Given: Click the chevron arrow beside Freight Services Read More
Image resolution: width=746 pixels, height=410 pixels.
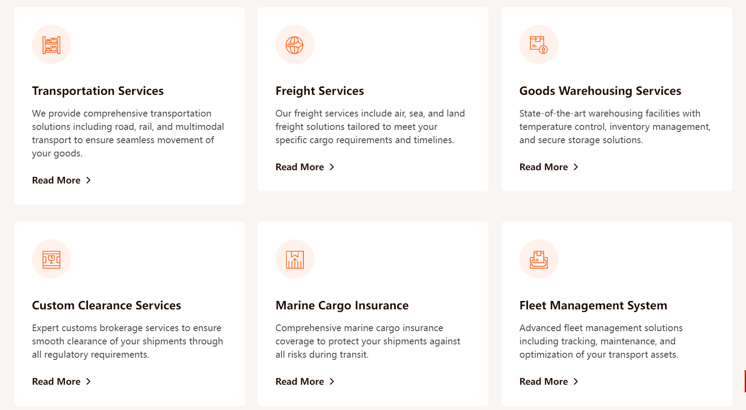Looking at the screenshot, I should coord(332,167).
